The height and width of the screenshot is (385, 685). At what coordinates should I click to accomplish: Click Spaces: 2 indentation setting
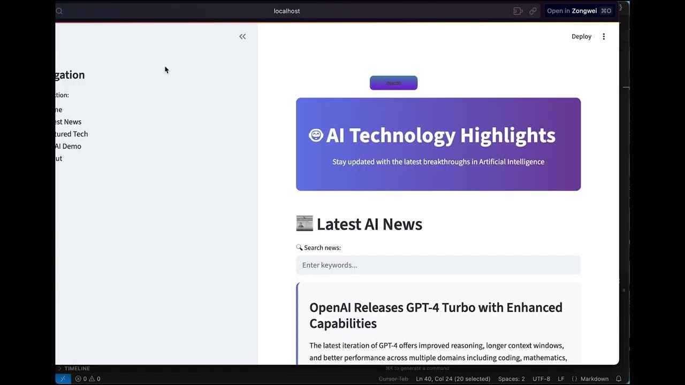(x=512, y=379)
